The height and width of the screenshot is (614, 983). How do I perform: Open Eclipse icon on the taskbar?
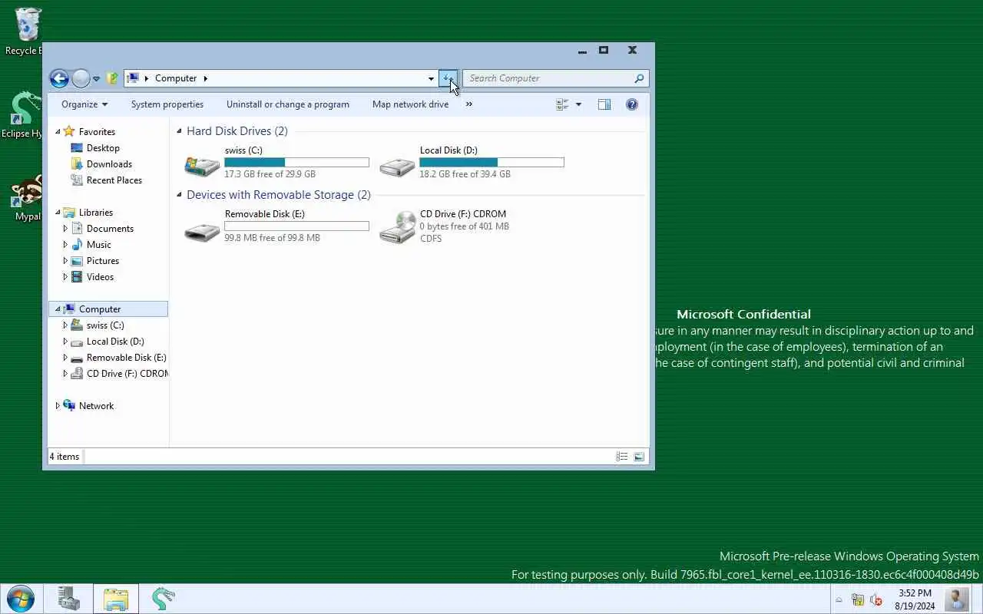click(x=163, y=599)
